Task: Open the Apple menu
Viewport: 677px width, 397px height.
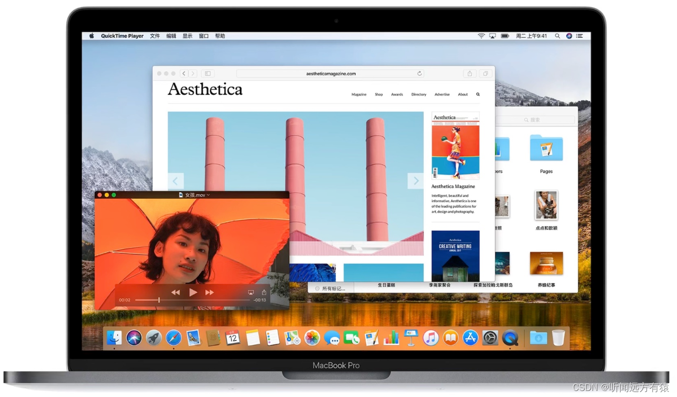Action: click(92, 36)
